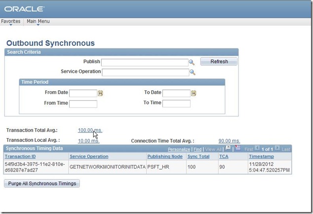Click into the Publish text field
This screenshot has height=214, width=313.
145,62
